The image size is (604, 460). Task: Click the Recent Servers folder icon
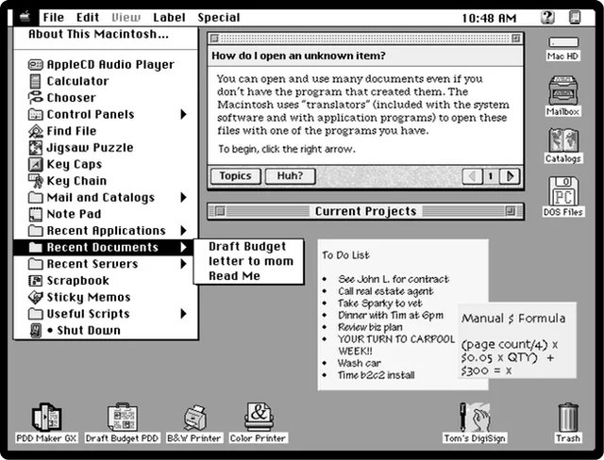coord(36,264)
